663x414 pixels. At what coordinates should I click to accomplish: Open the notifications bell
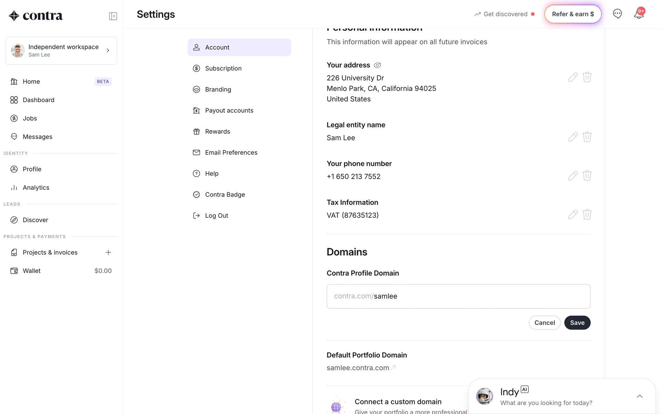[638, 14]
